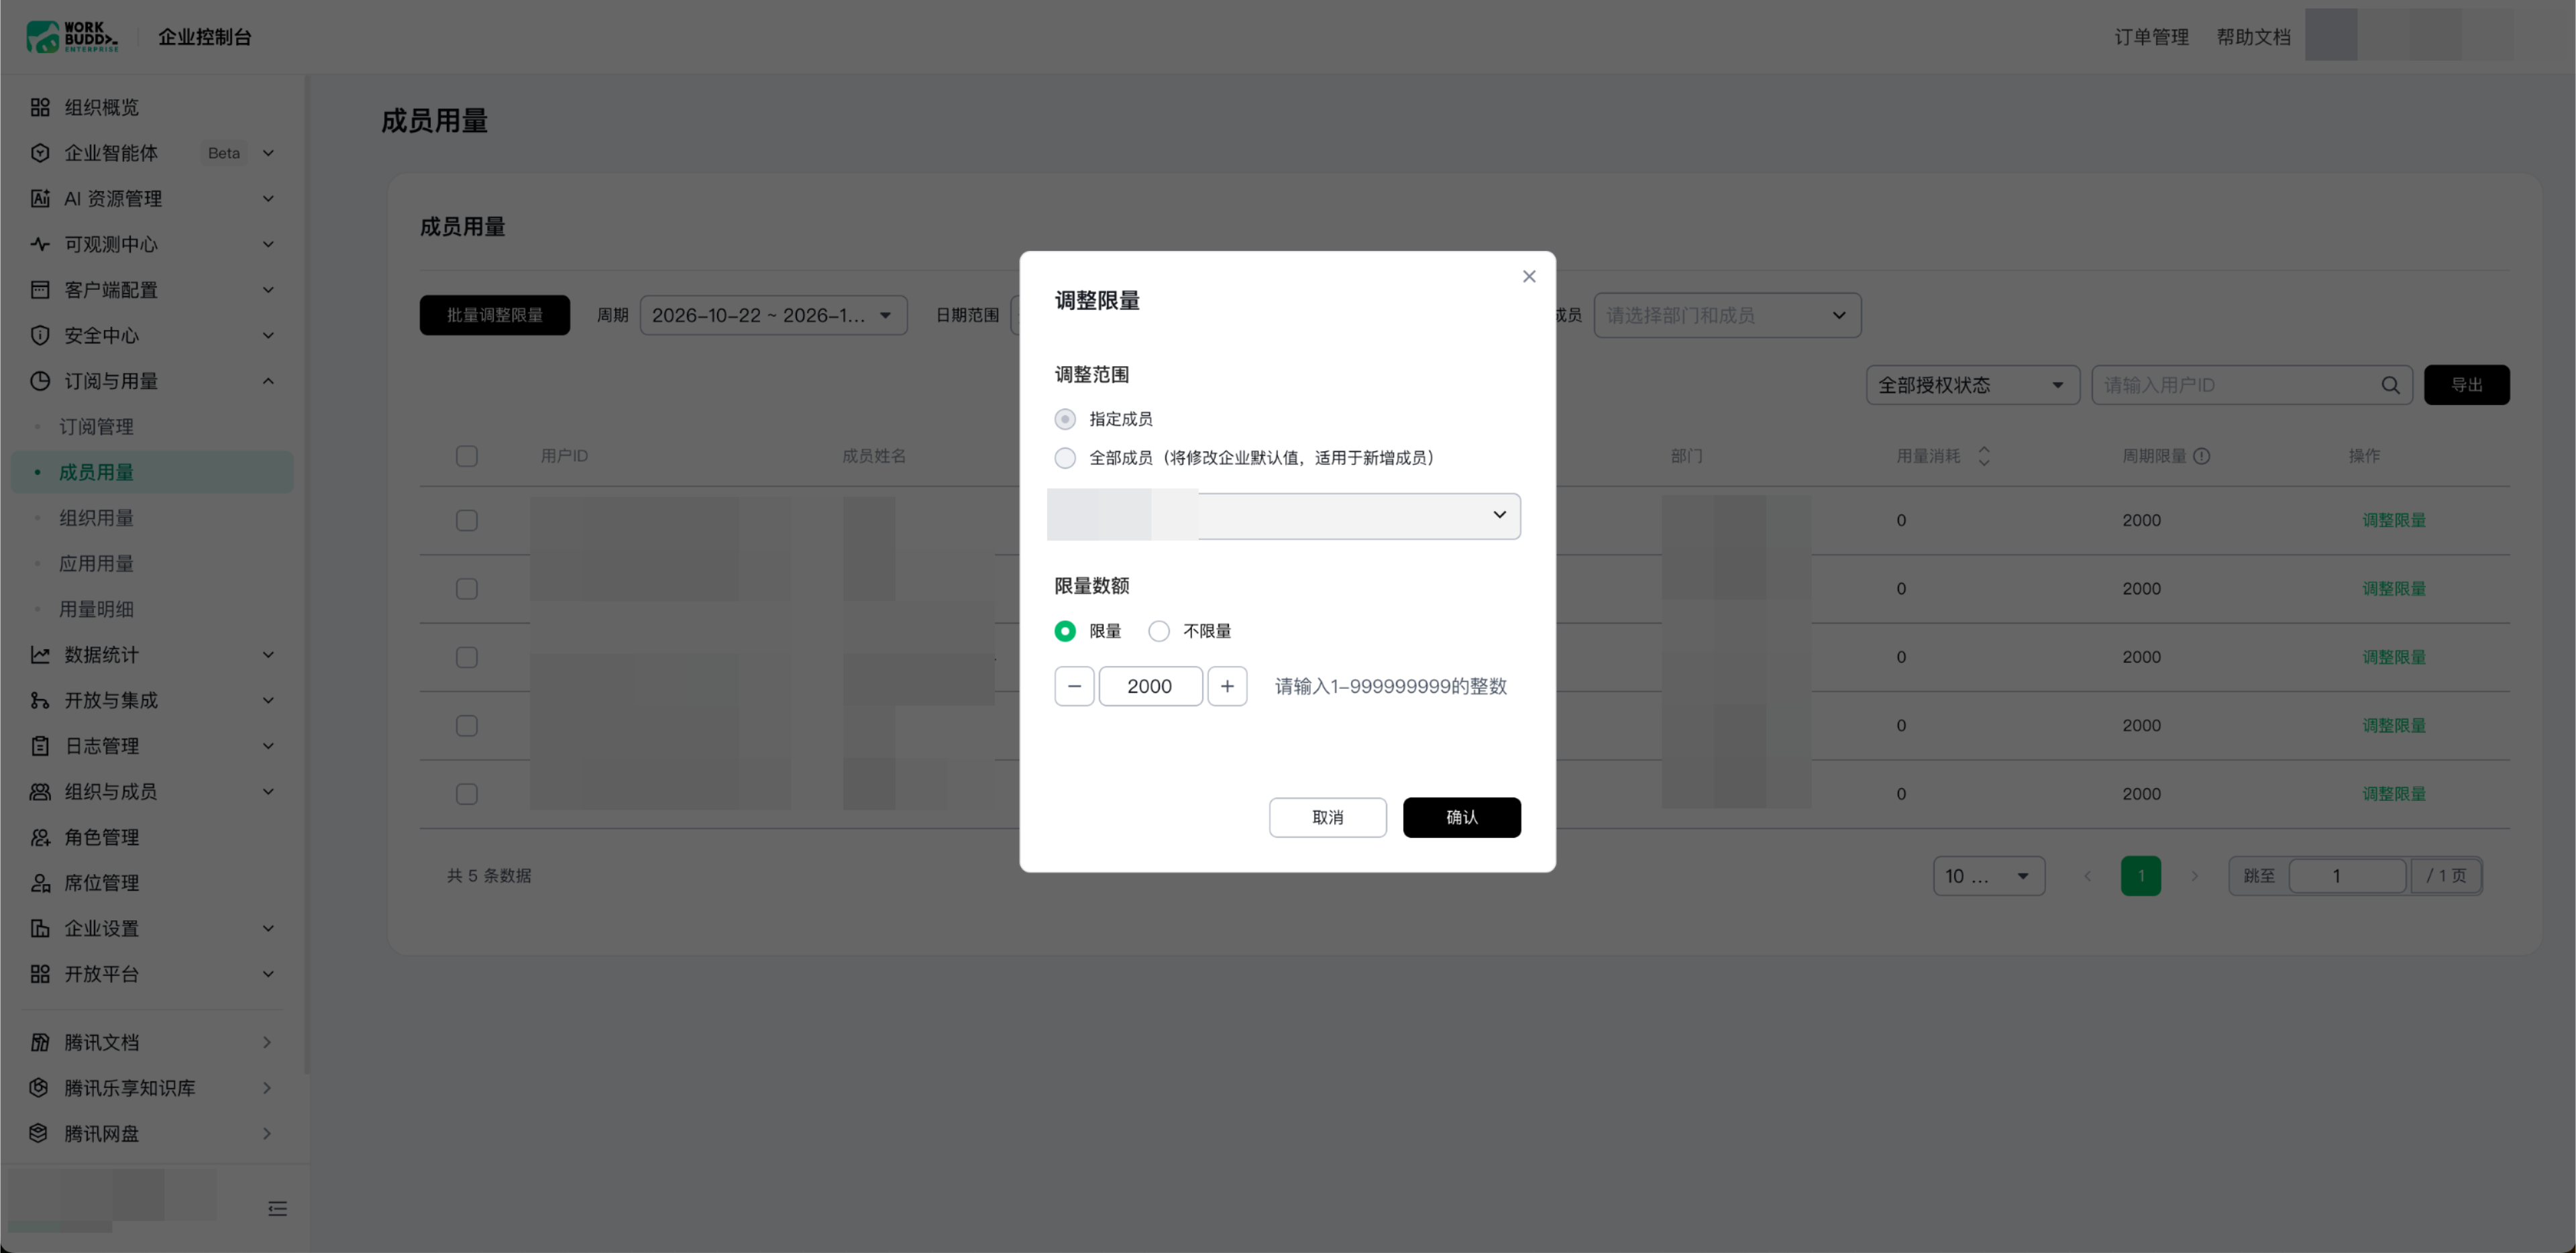The image size is (2576, 1253).
Task: Open the 周期 date range dropdown
Action: click(773, 315)
